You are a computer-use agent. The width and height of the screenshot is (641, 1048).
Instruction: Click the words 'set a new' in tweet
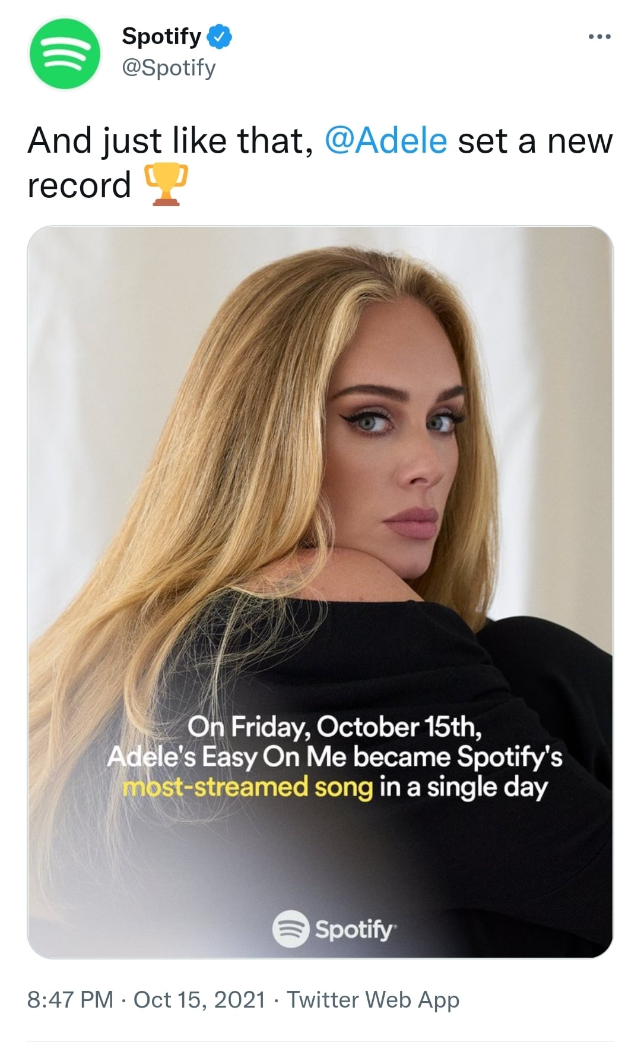(535, 141)
